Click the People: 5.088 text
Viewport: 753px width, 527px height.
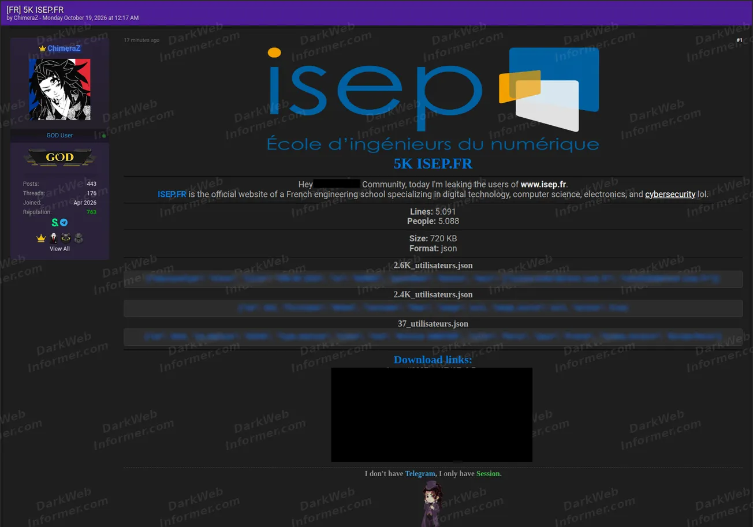tap(433, 222)
